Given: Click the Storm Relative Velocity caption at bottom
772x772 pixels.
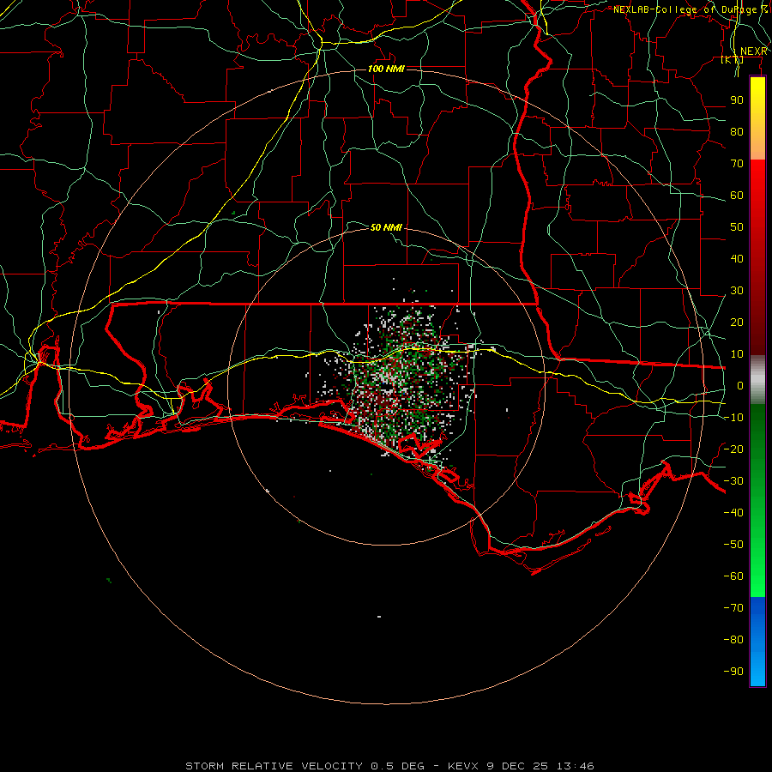Looking at the screenshot, I should (389, 766).
